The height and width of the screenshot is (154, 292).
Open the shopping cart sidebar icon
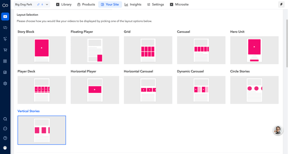5,50
